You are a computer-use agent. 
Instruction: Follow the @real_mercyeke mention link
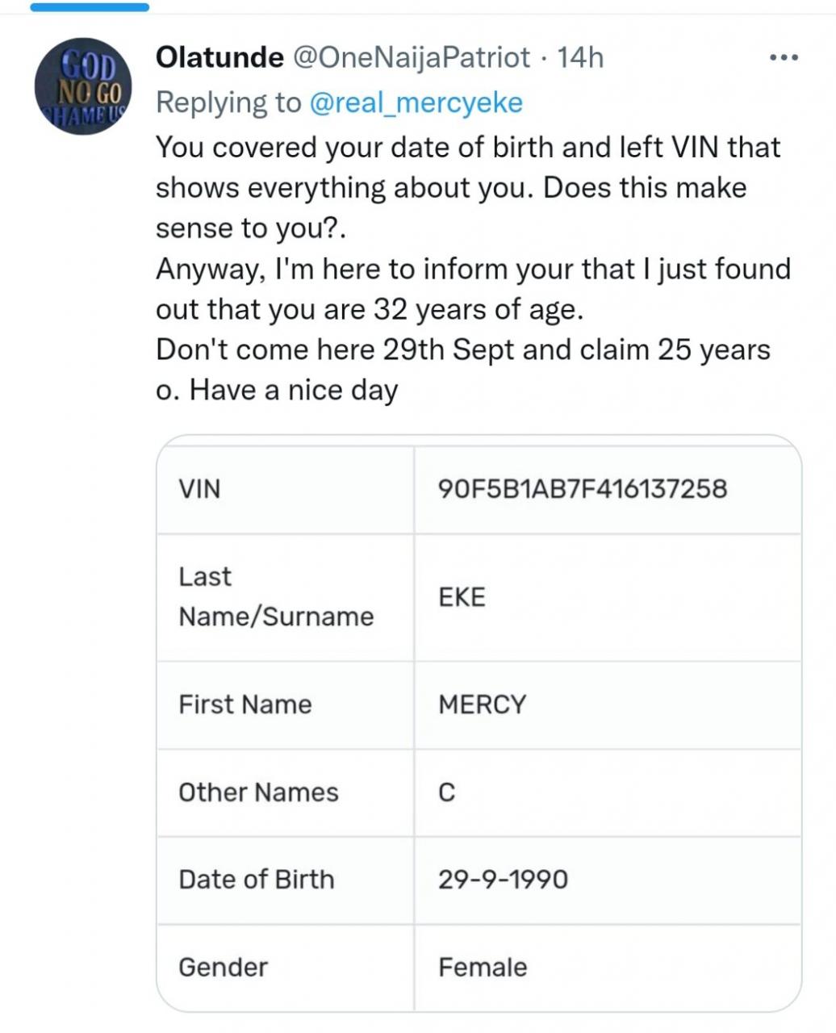pos(416,102)
